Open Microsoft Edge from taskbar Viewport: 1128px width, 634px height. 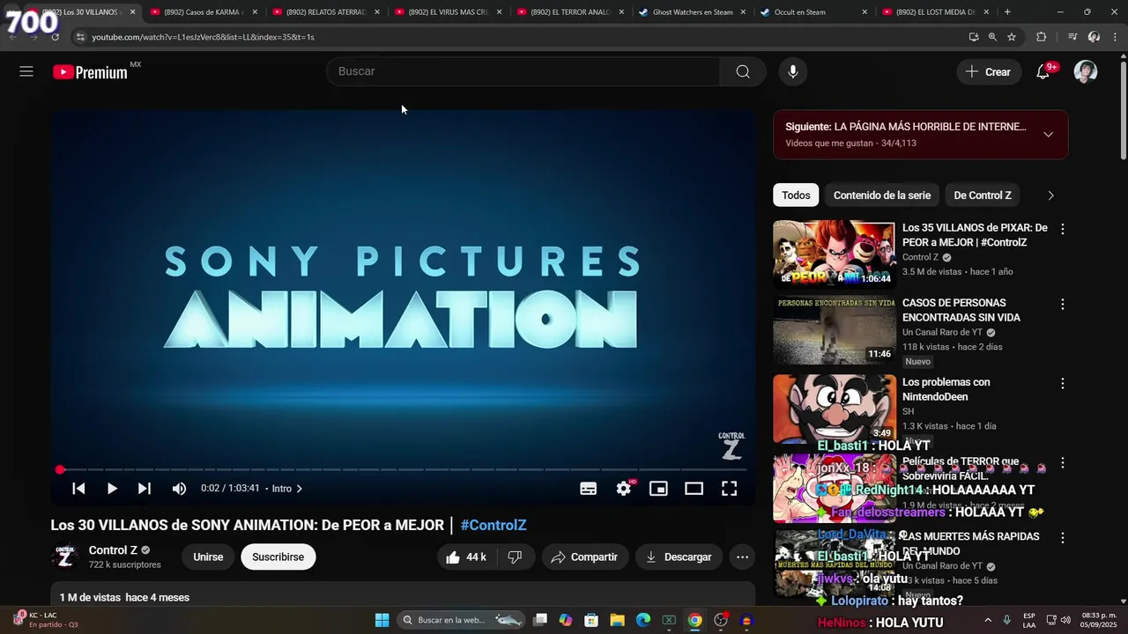click(x=643, y=621)
